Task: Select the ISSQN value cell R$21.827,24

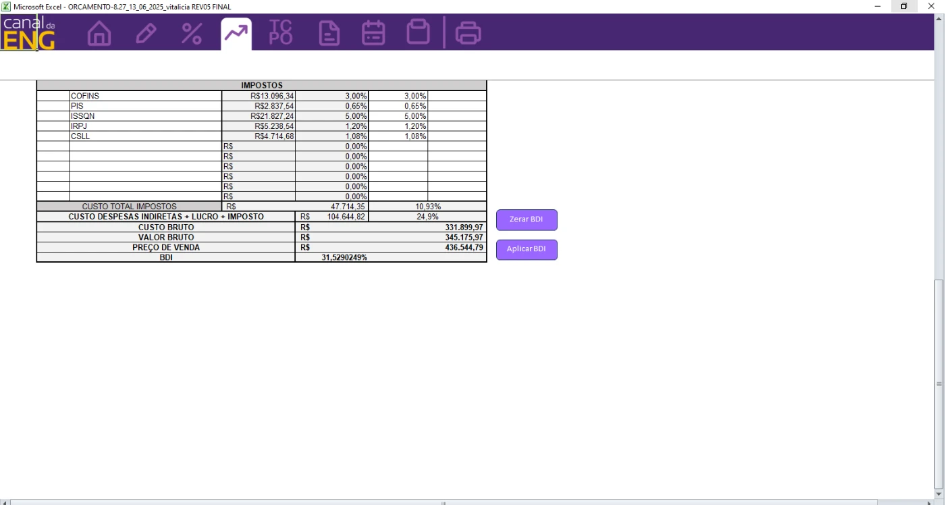Action: (259, 116)
